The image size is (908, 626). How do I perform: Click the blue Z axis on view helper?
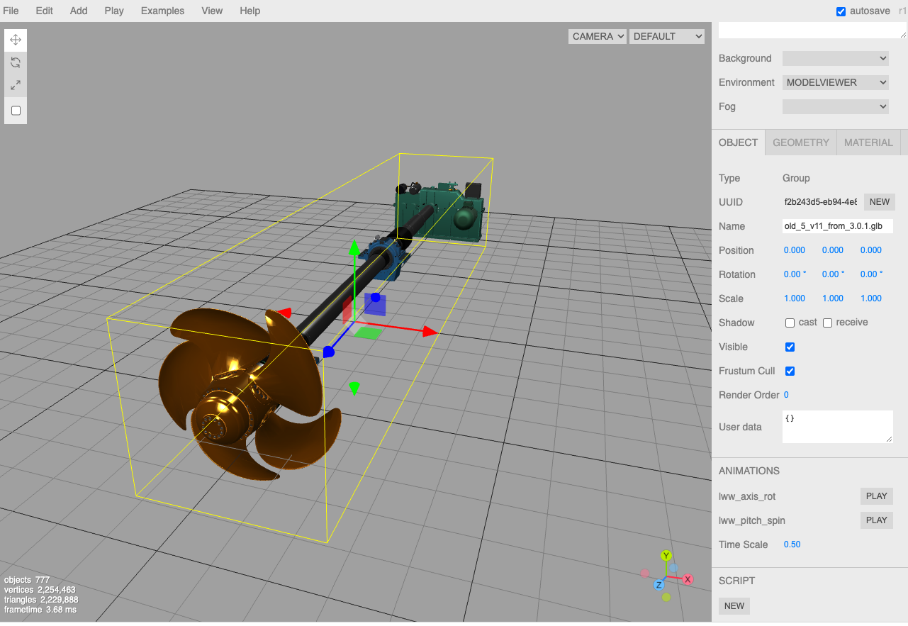(658, 585)
